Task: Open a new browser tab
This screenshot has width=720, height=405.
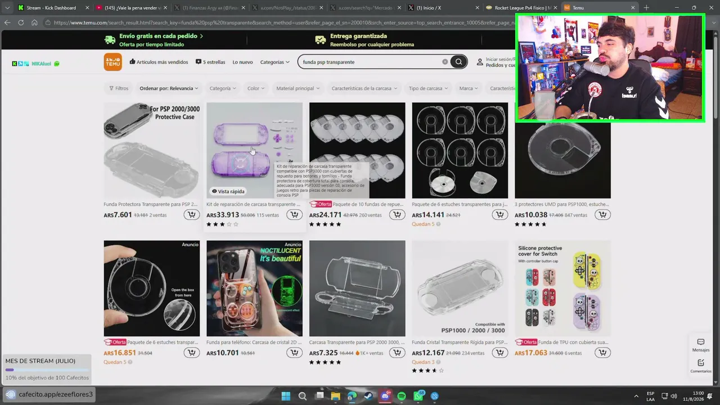Action: click(646, 8)
